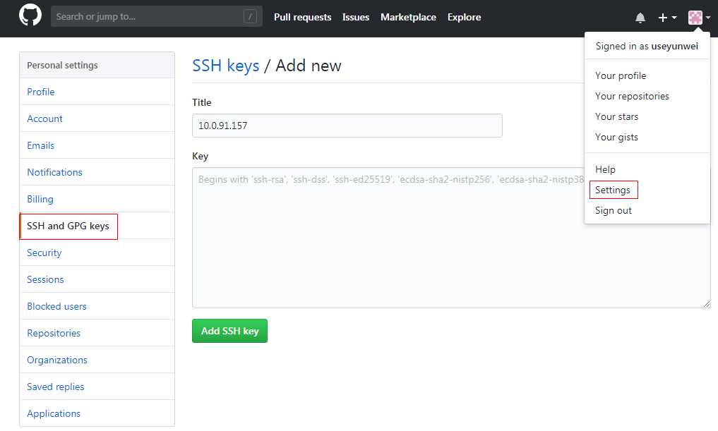Select Your profile from user menu

tap(621, 75)
